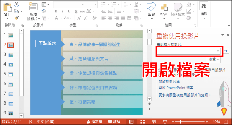
Task: Open the font size combo box
Action: (x=91, y=5)
